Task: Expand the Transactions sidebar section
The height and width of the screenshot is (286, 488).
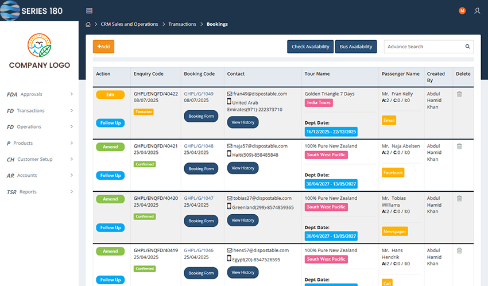Action: pyautogui.click(x=39, y=110)
